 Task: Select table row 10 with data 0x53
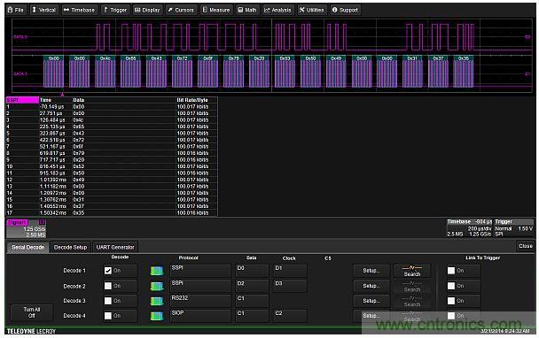[112, 166]
